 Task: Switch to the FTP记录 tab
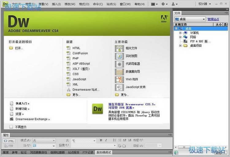88,152
